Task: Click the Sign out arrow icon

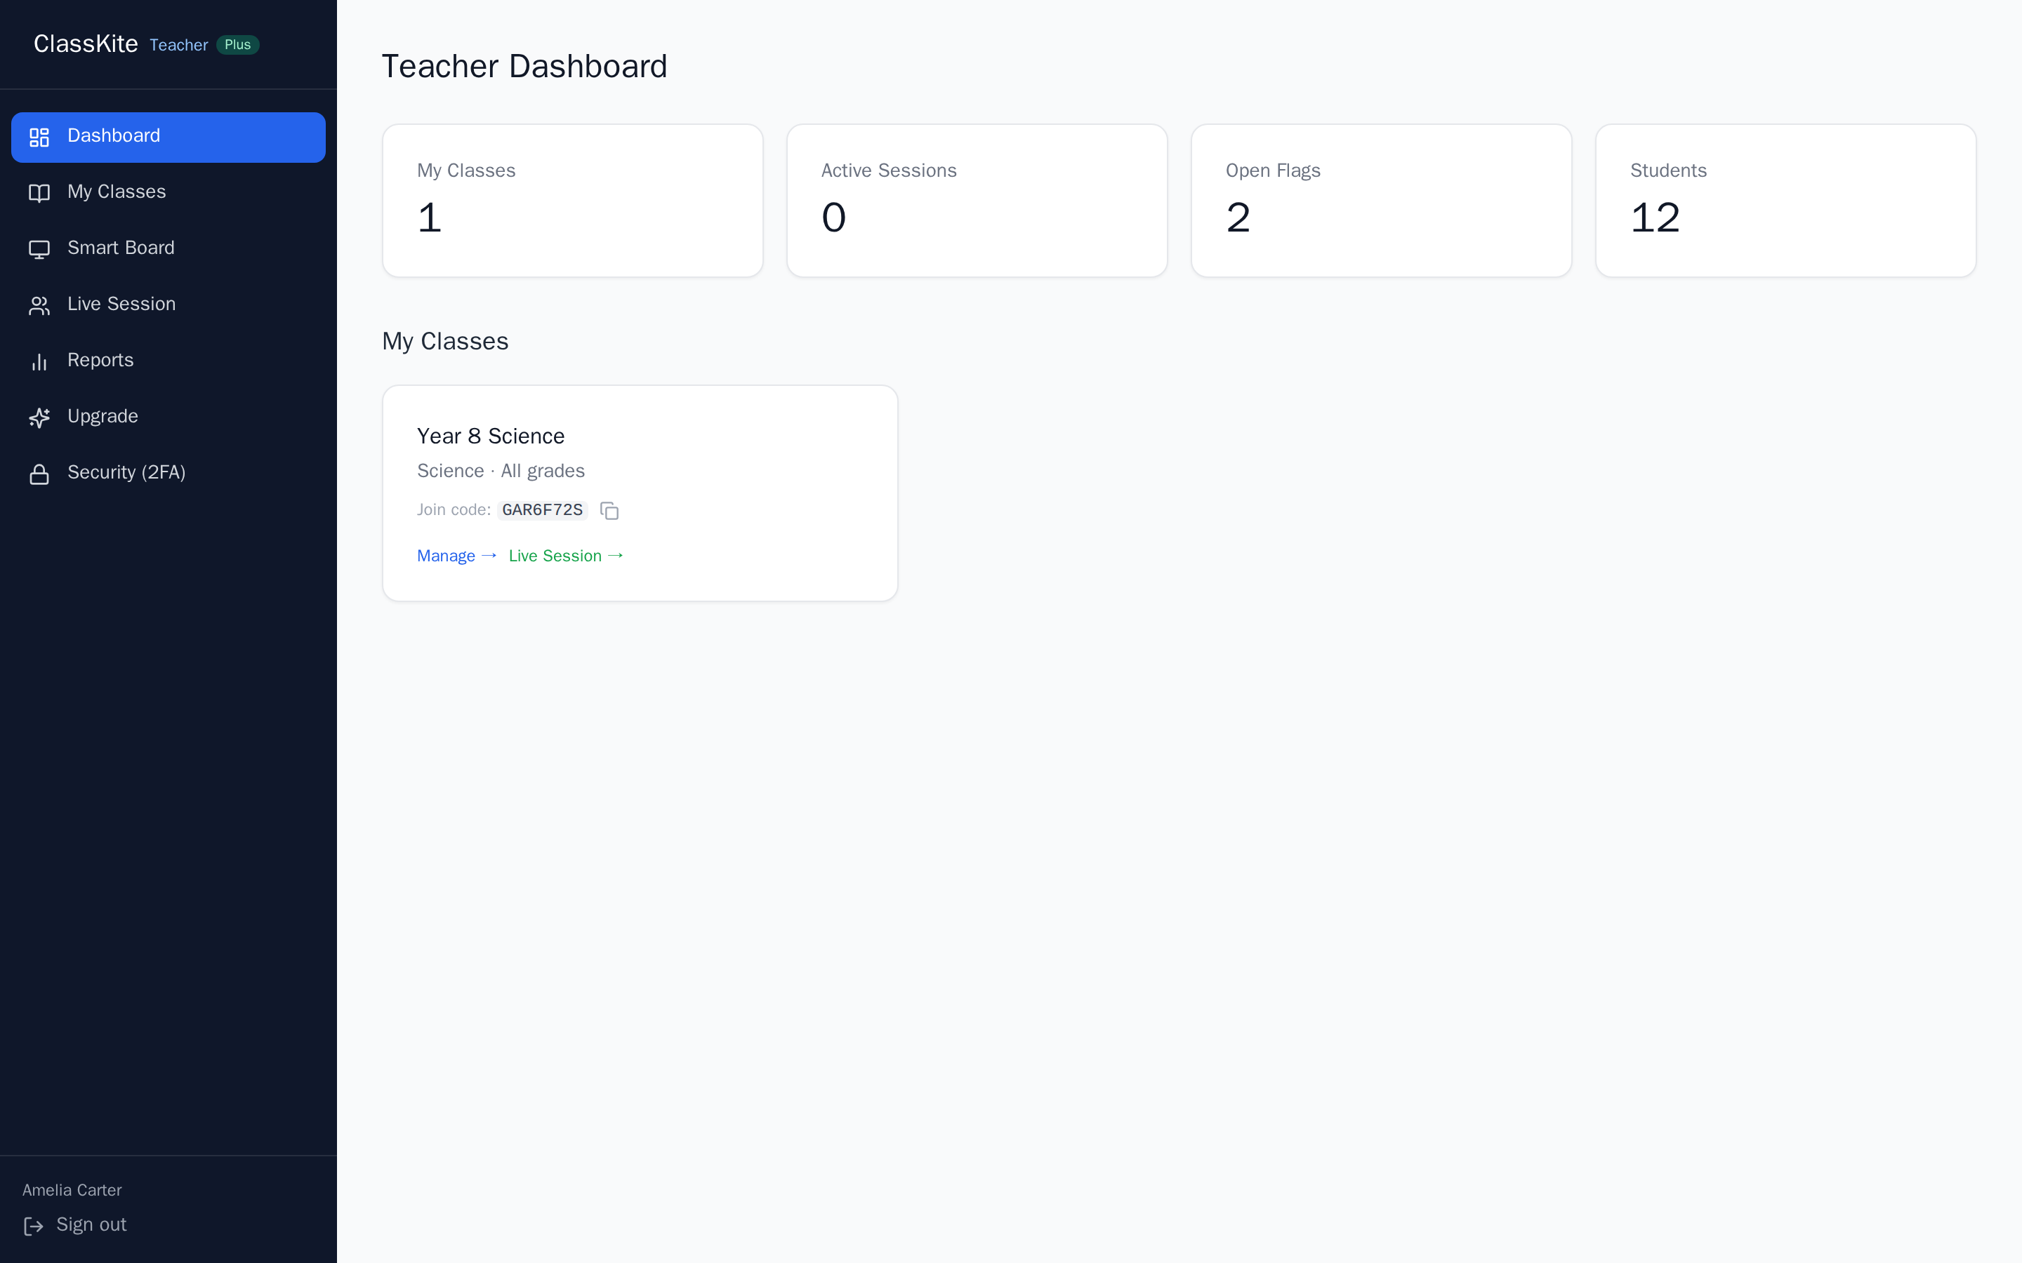Action: coord(34,1225)
